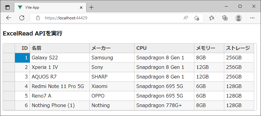Viewport: 261px width, 116px height.
Task: Click Nothing Phone's 128GB storage cell
Action: [x=239, y=105]
